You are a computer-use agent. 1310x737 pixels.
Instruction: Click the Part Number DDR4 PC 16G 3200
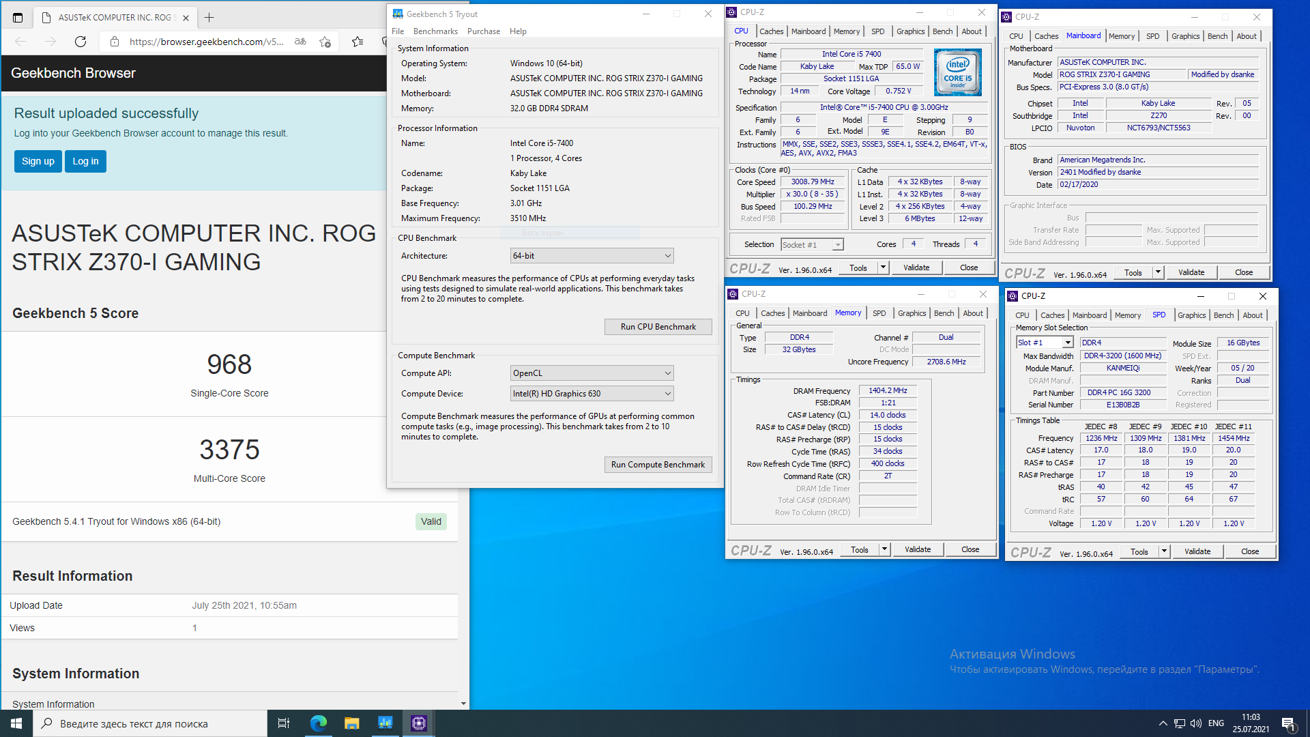click(1123, 393)
